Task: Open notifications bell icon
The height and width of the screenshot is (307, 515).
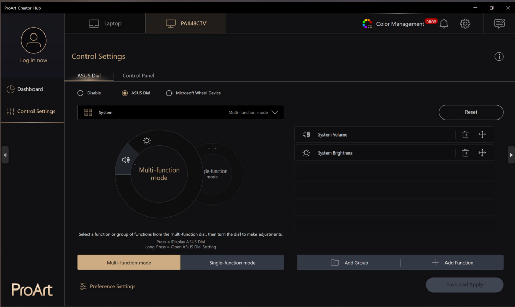Action: [444, 23]
